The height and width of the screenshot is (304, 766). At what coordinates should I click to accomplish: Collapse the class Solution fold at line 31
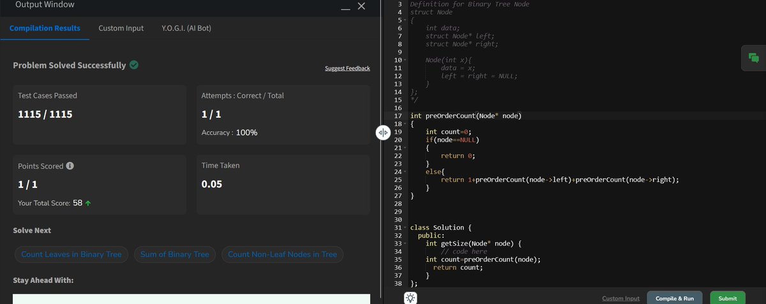tap(406, 228)
